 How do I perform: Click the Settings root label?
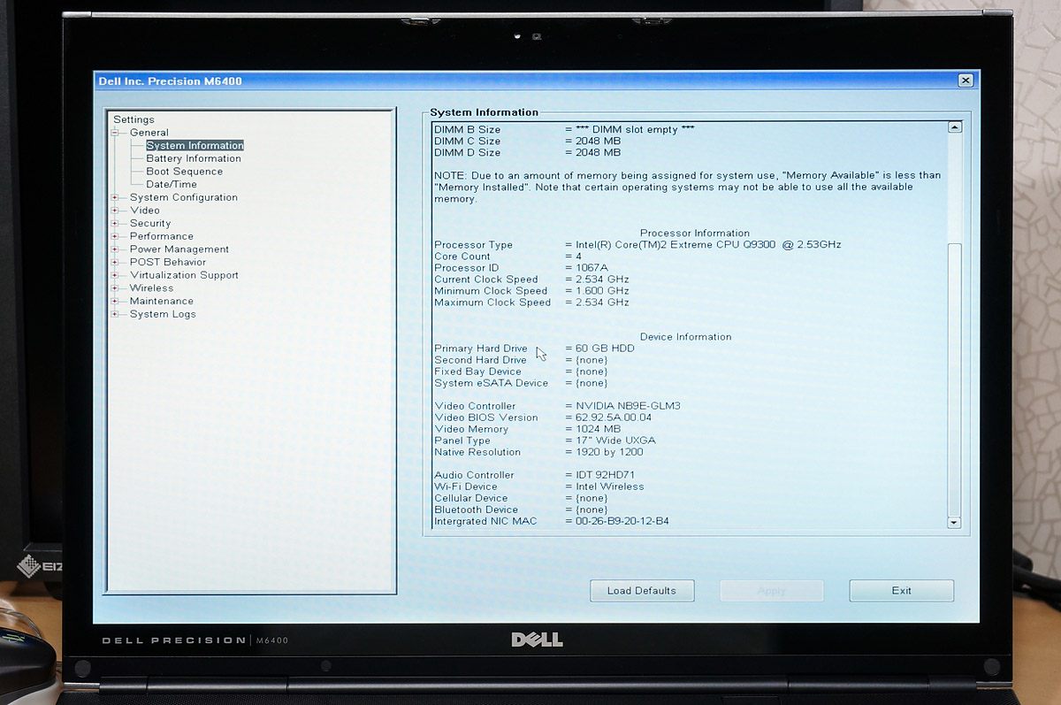(x=134, y=119)
